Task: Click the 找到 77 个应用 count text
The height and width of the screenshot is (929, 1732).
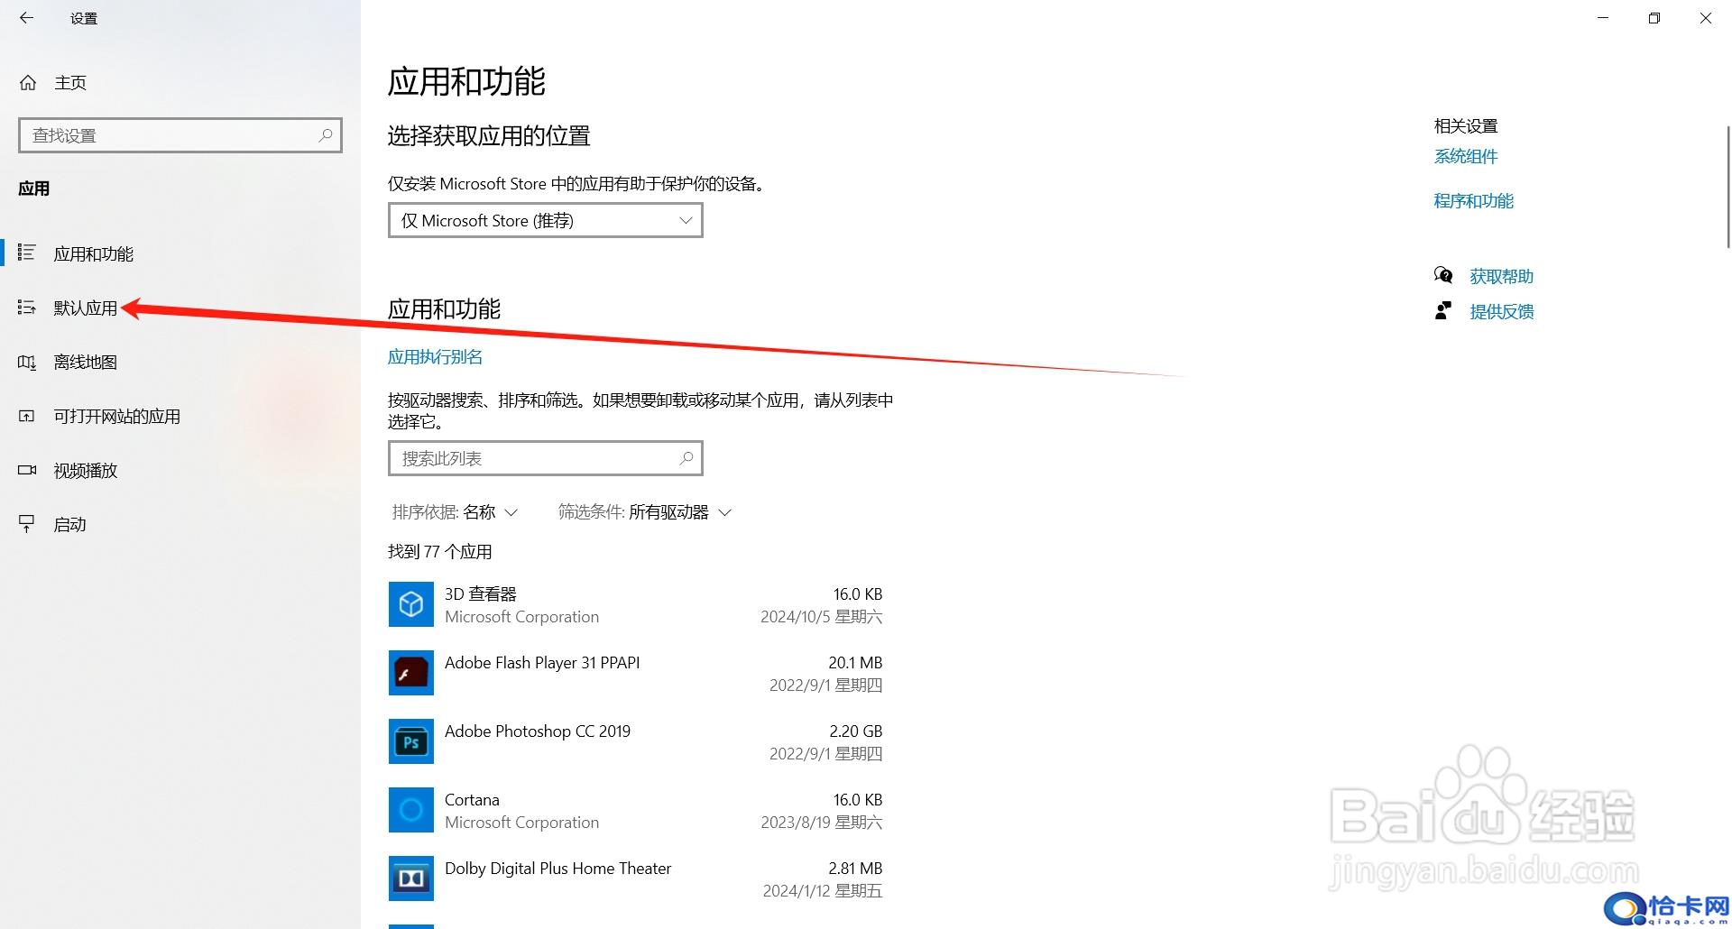Action: 440,552
